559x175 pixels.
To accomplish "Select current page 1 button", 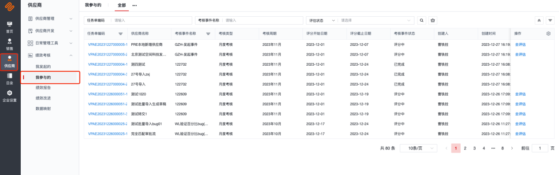I will [455, 148].
